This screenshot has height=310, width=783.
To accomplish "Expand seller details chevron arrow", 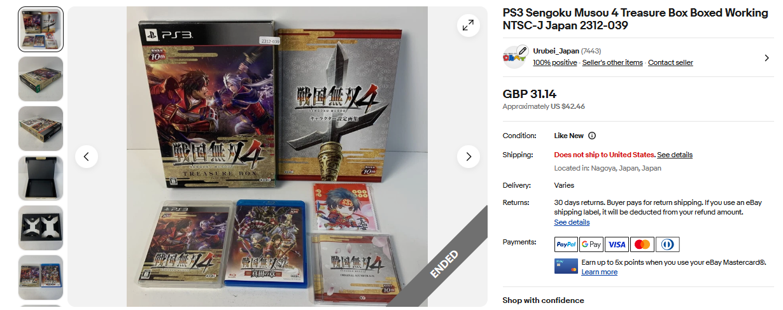I will tap(766, 58).
